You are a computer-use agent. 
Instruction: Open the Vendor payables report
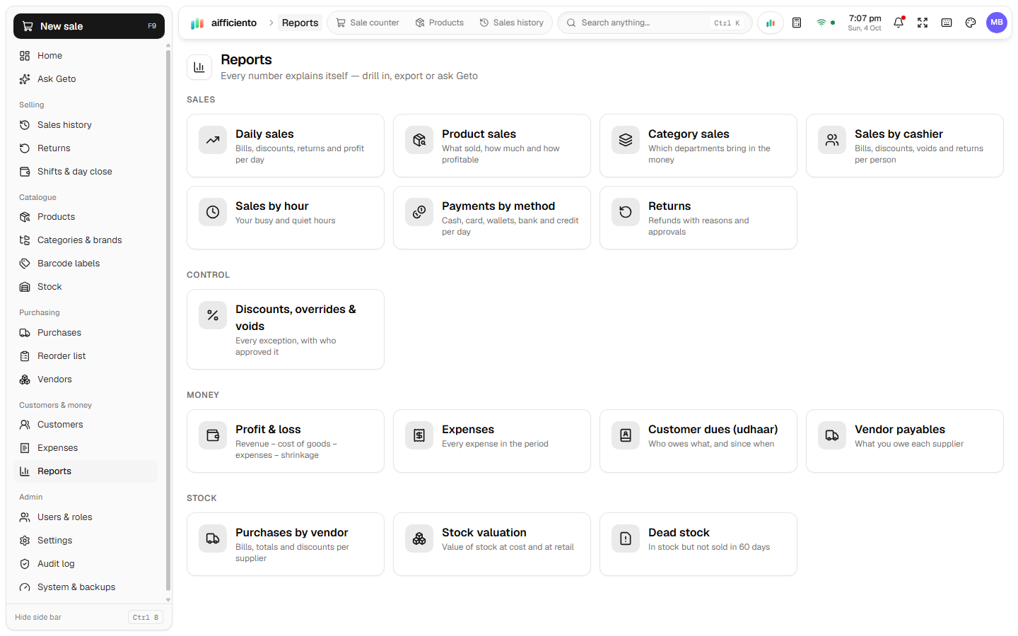click(905, 441)
